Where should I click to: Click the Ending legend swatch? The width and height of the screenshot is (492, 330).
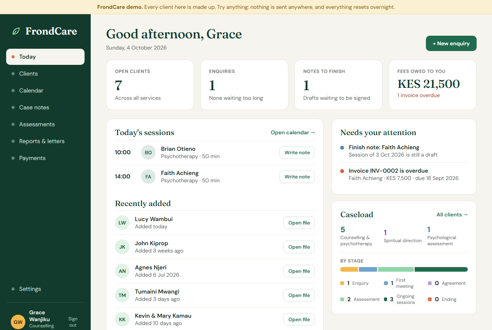click(x=430, y=299)
